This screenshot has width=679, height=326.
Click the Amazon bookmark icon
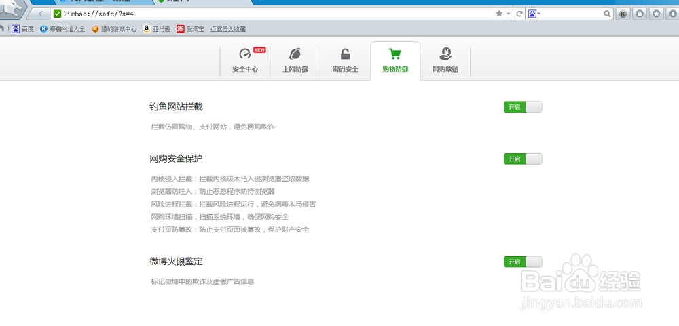147,29
